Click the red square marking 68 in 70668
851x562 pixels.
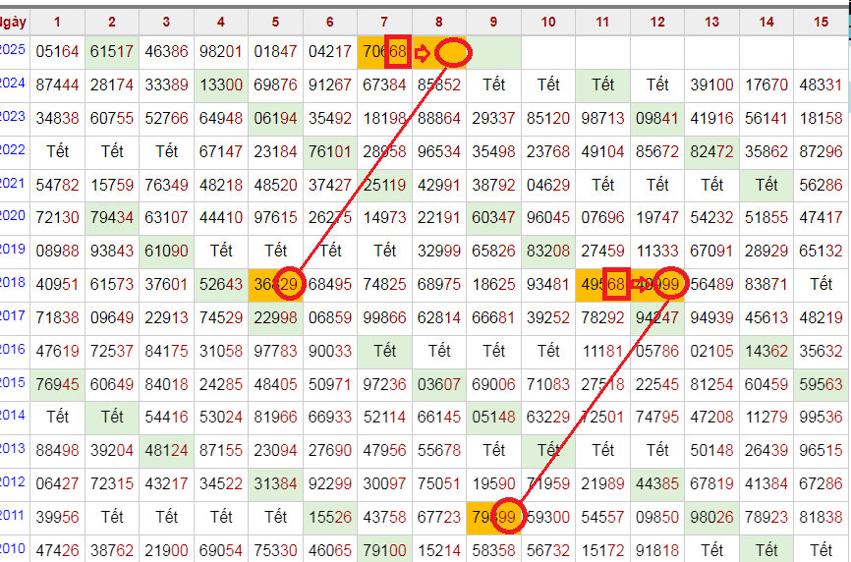pos(396,52)
